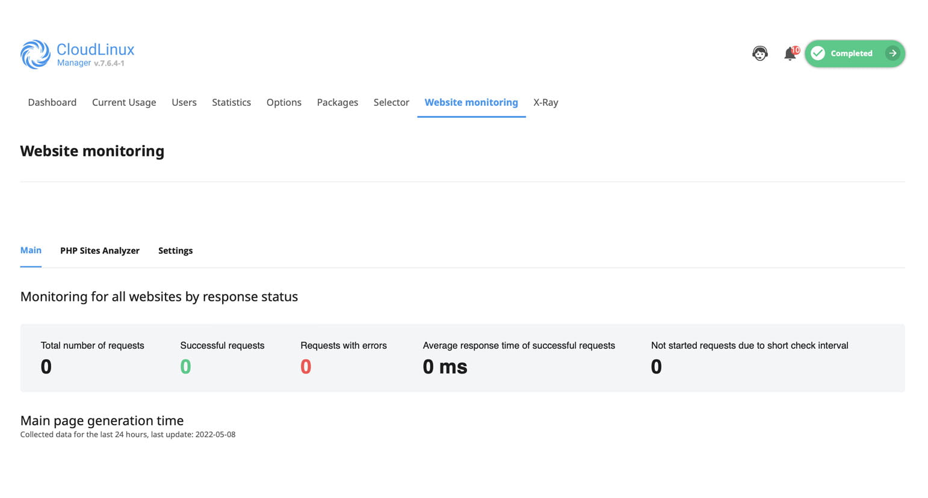Click the green checkmark status icon
Screen dimensions: 928x498
817,54
